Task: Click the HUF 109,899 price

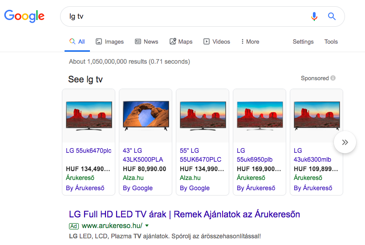Action: (316, 169)
